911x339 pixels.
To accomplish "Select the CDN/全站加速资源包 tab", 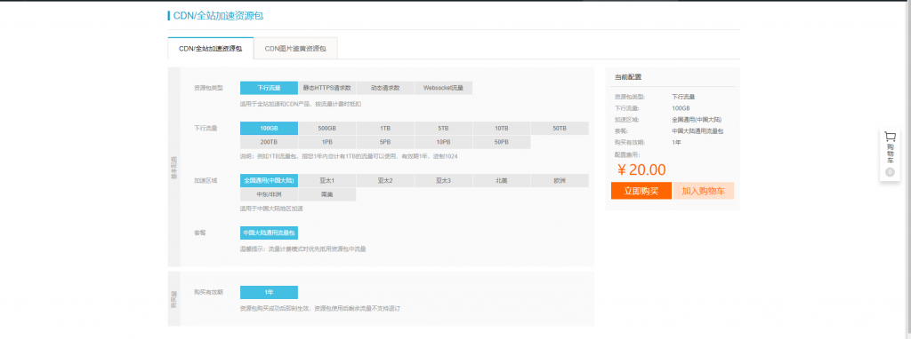I will [x=210, y=49].
